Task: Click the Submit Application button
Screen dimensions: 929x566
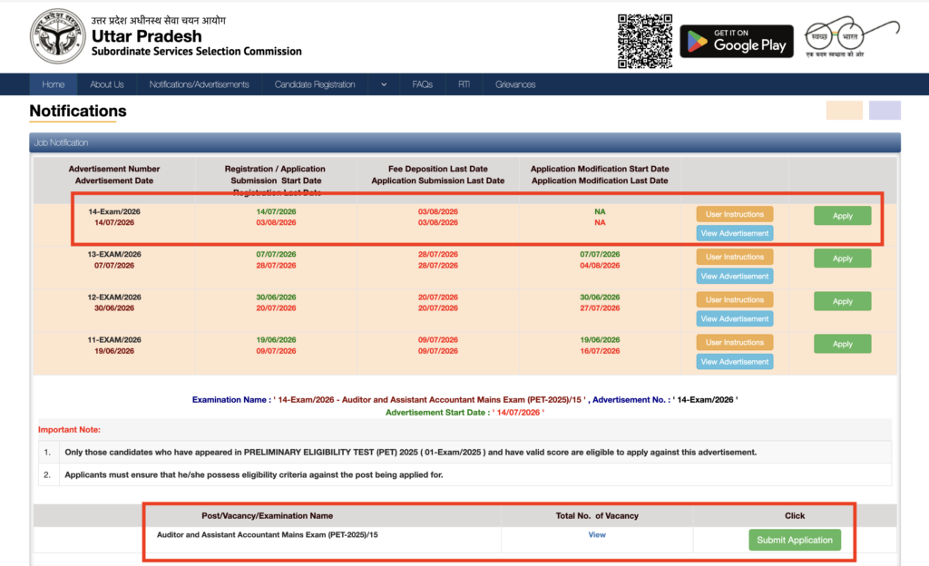Action: point(795,540)
